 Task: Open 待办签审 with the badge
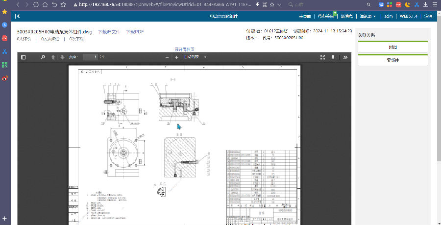coord(326,16)
